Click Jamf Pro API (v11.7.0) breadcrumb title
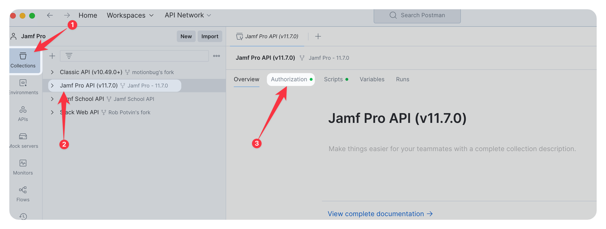The width and height of the screenshot is (606, 229). (x=265, y=58)
